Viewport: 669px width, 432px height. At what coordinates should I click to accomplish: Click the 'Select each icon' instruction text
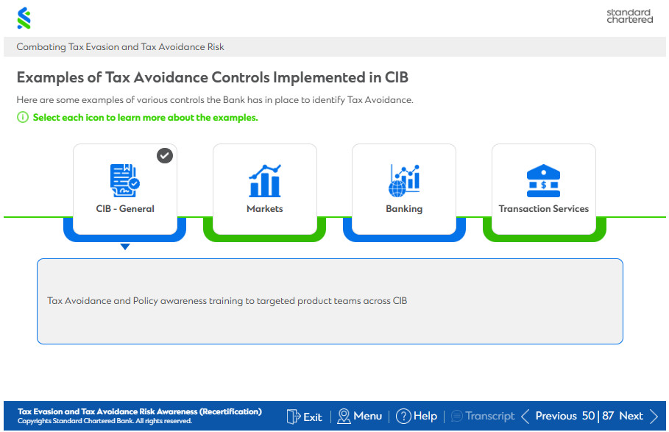(146, 118)
